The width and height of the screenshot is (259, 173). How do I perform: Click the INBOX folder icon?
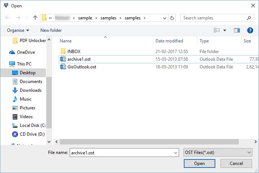coord(63,51)
